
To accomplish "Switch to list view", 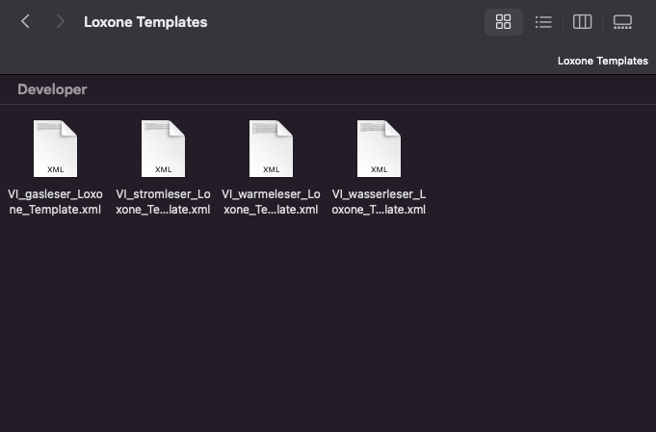I will pyautogui.click(x=543, y=22).
